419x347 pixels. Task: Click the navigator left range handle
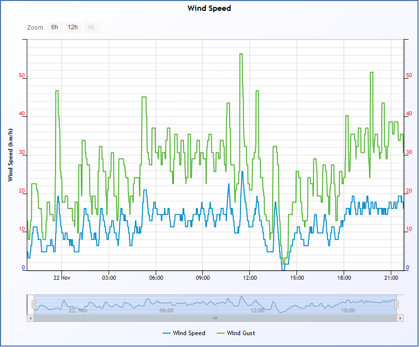coord(34,304)
